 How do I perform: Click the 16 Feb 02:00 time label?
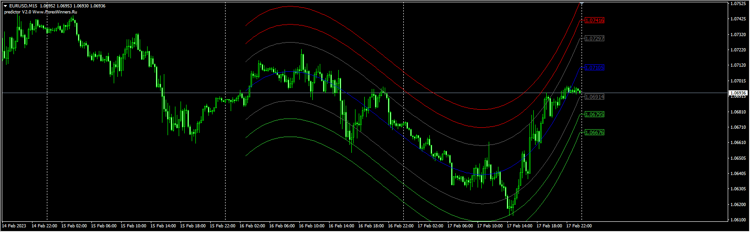[252, 226]
